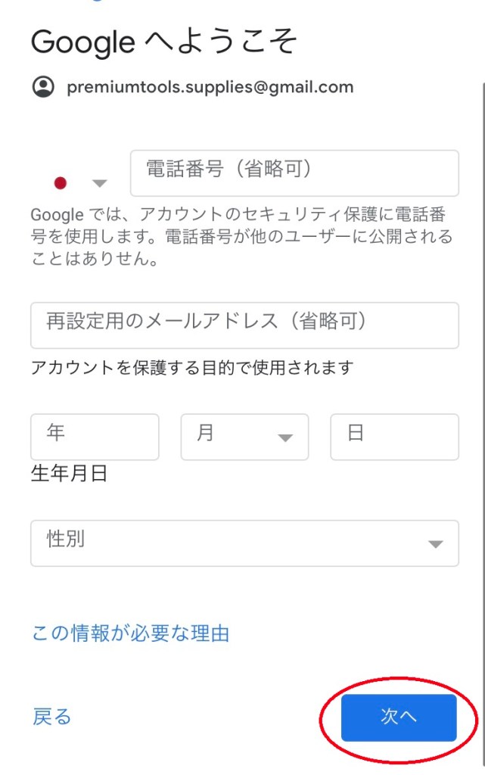Image resolution: width=485 pixels, height=775 pixels.
Task: Click the Google へようこそ heading
Action: (163, 42)
